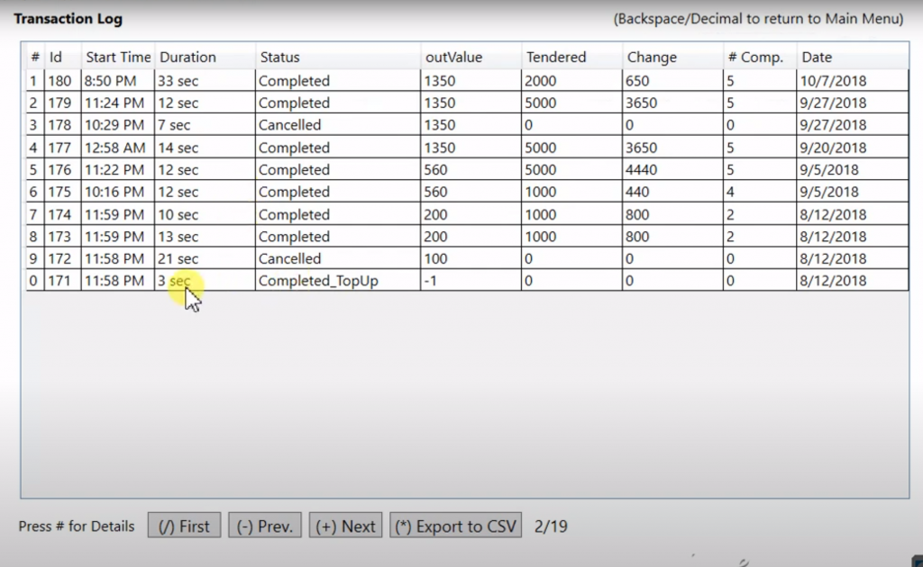Viewport: 923px width, 567px height.
Task: Click the 10/7/2018 date cell
Action: [x=832, y=81]
